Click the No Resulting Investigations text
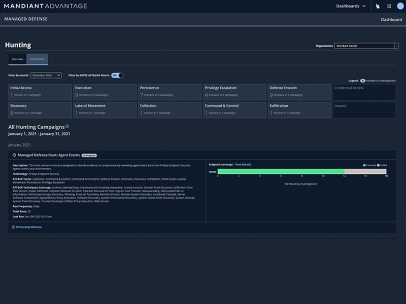406x304 pixels. (300, 184)
